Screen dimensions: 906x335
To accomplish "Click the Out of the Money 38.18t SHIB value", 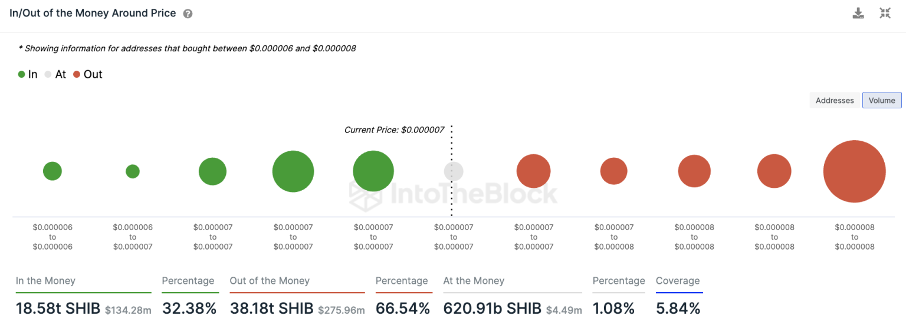I will pyautogui.click(x=271, y=308).
